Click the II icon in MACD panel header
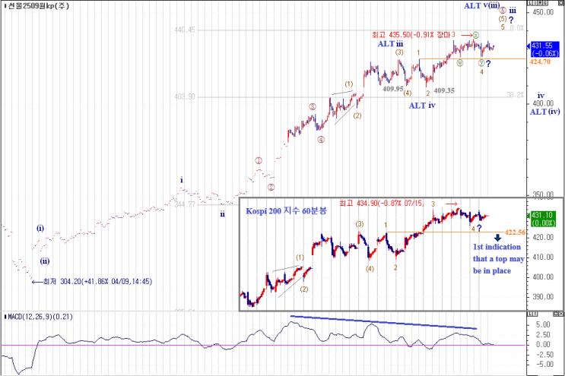The height and width of the screenshot is (376, 565). coord(535,314)
